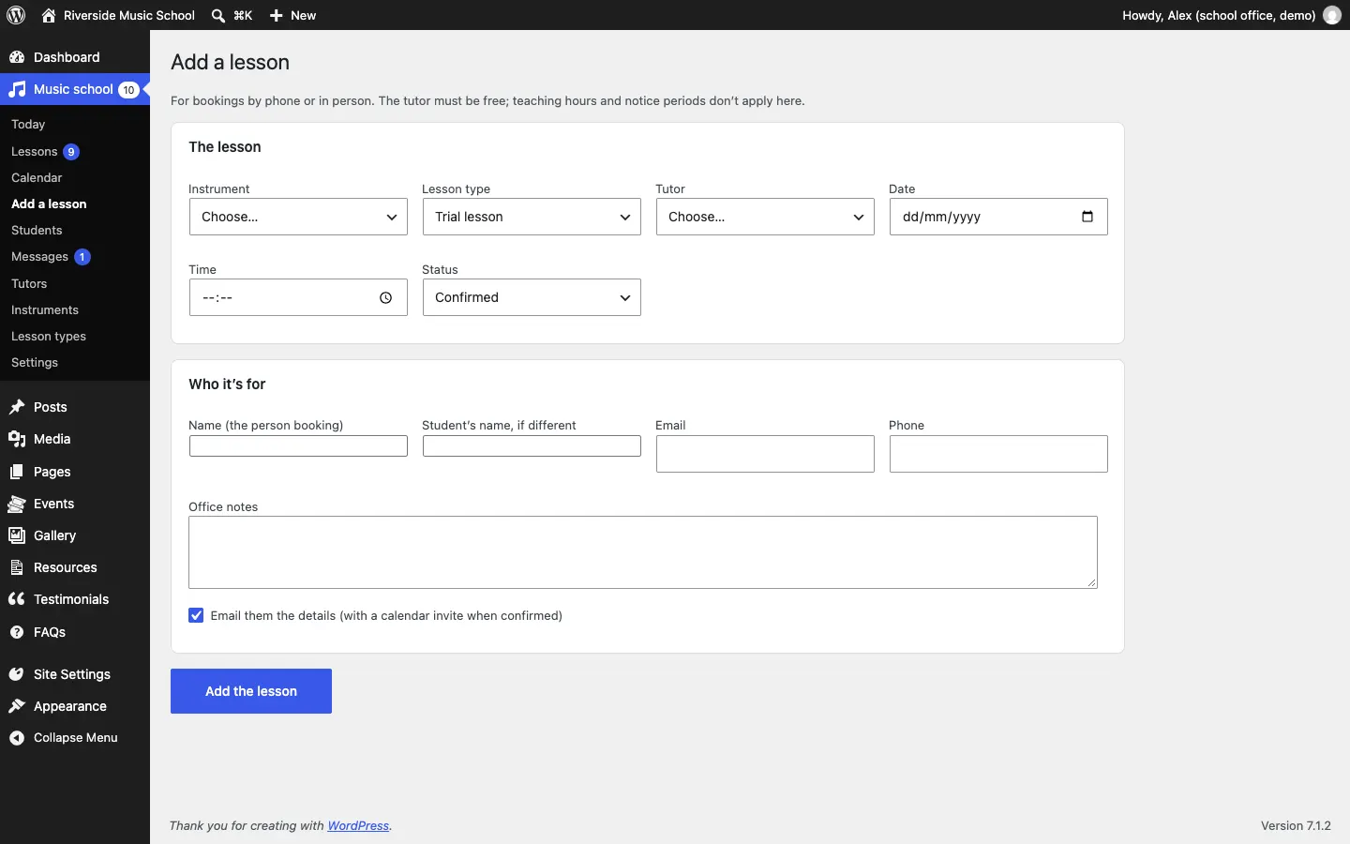Focus the Name (the person booking) field
Image resolution: width=1350 pixels, height=844 pixels.
pyautogui.click(x=298, y=446)
